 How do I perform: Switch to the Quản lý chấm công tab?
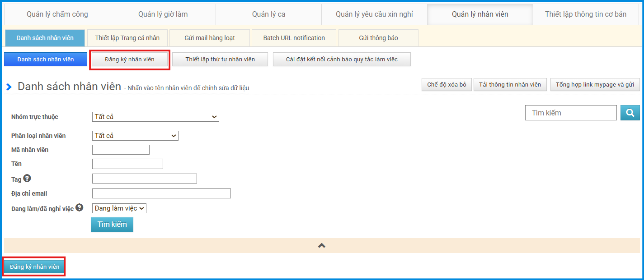click(x=57, y=14)
